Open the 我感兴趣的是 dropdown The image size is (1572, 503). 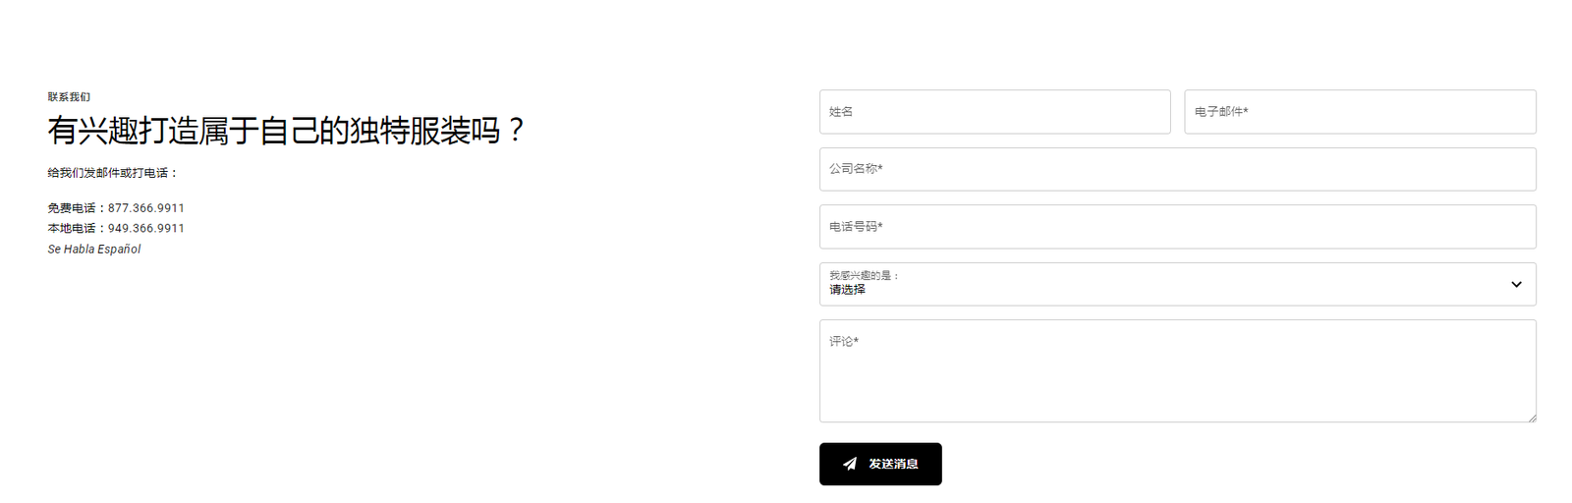pyautogui.click(x=1177, y=284)
